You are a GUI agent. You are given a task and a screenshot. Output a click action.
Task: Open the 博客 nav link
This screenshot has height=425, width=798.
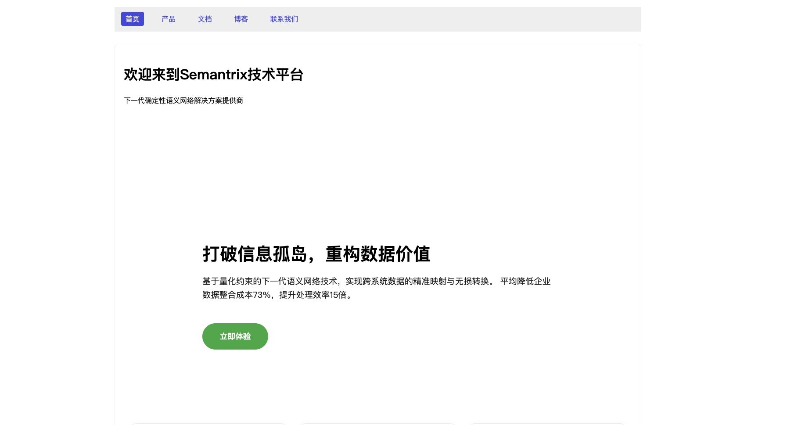241,19
